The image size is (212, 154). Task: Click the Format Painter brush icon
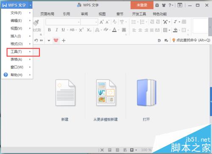[x=36, y=22]
